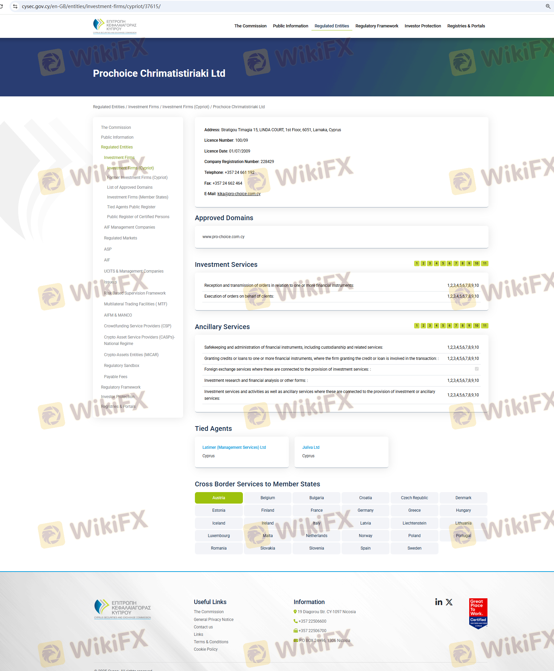The width and height of the screenshot is (554, 671).
Task: Click the browser zoom magnifier icon
Action: (x=548, y=6)
